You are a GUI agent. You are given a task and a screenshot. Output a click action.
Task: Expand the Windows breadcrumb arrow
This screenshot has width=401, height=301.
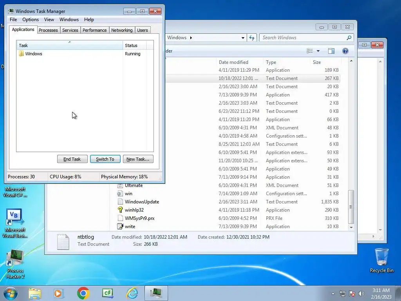tap(191, 38)
